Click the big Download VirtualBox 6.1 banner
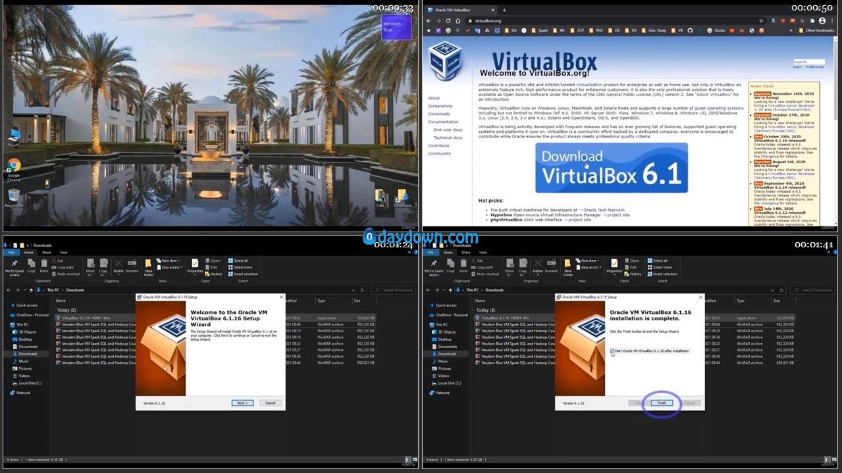 (x=611, y=167)
